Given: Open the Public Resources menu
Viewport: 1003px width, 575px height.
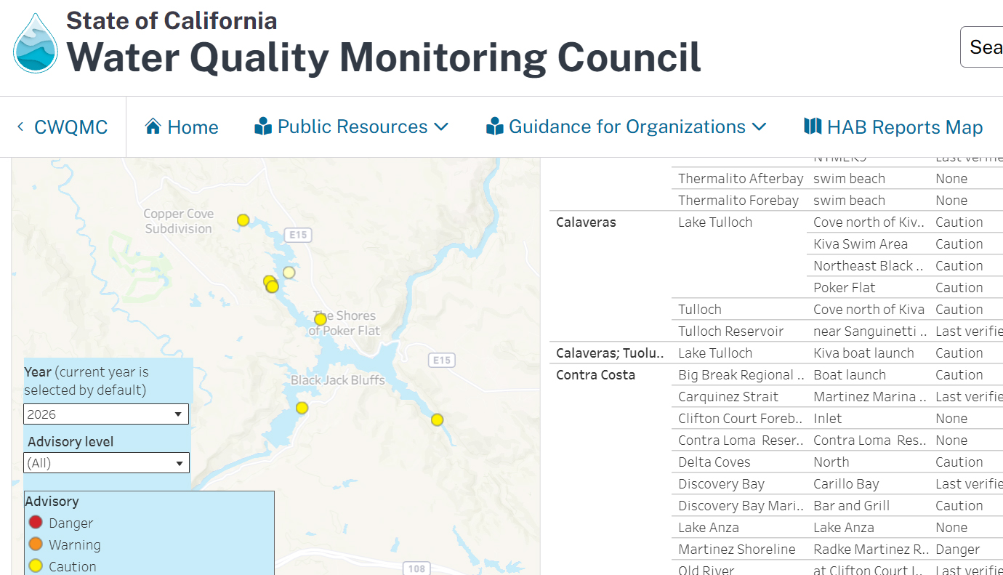Looking at the screenshot, I should [352, 126].
